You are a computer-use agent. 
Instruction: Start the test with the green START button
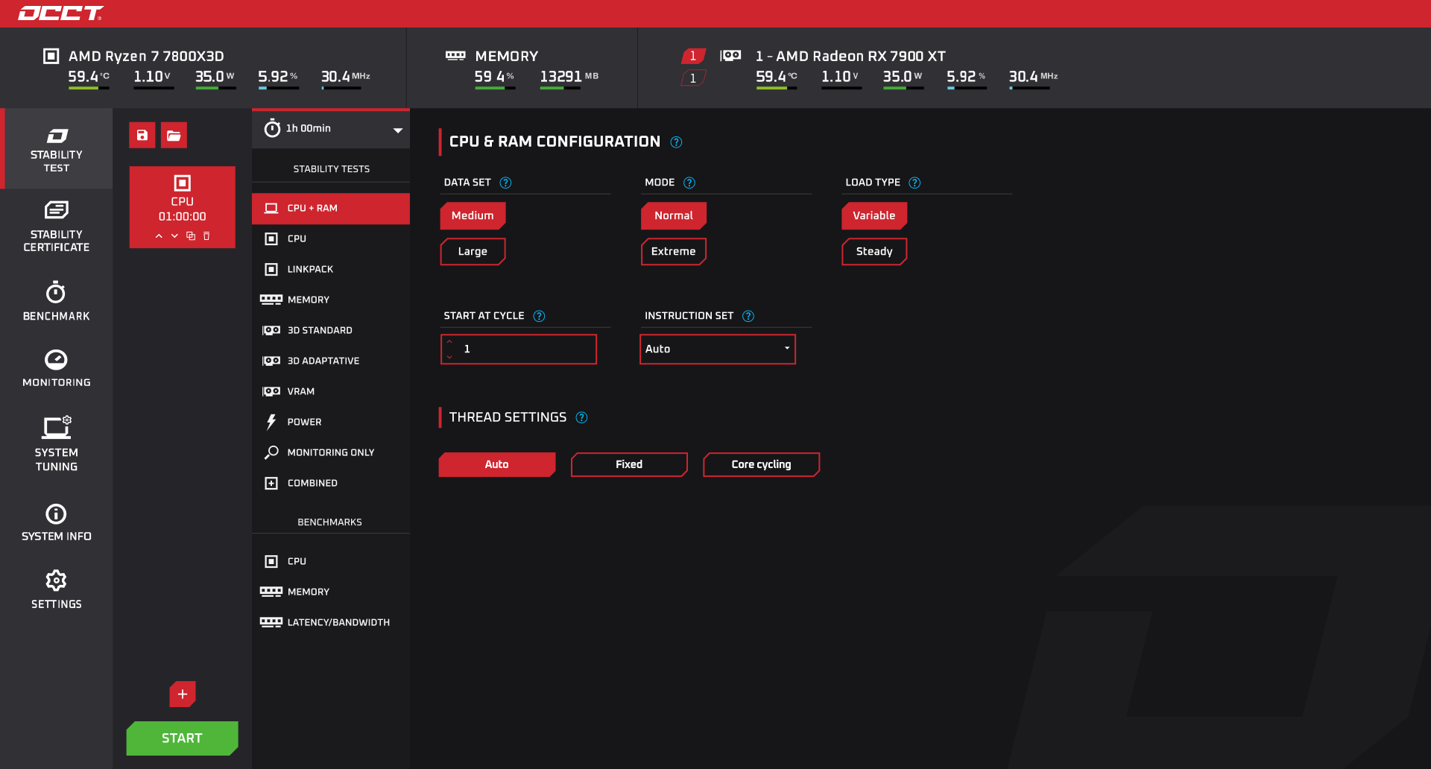pos(183,738)
